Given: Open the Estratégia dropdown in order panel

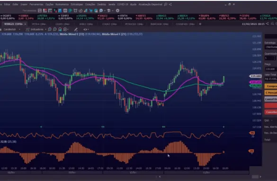Looking at the screenshot, I should [271, 47].
